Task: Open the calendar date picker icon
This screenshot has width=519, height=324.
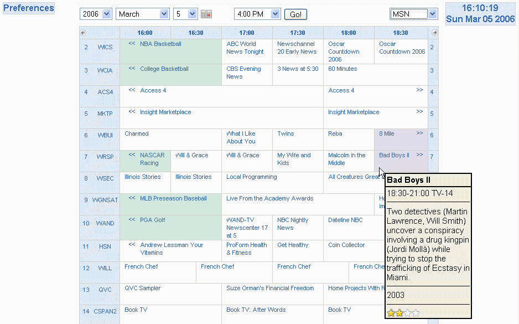Action: (x=206, y=14)
